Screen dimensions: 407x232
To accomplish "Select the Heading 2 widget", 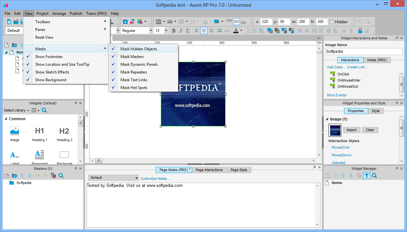I will (64, 134).
